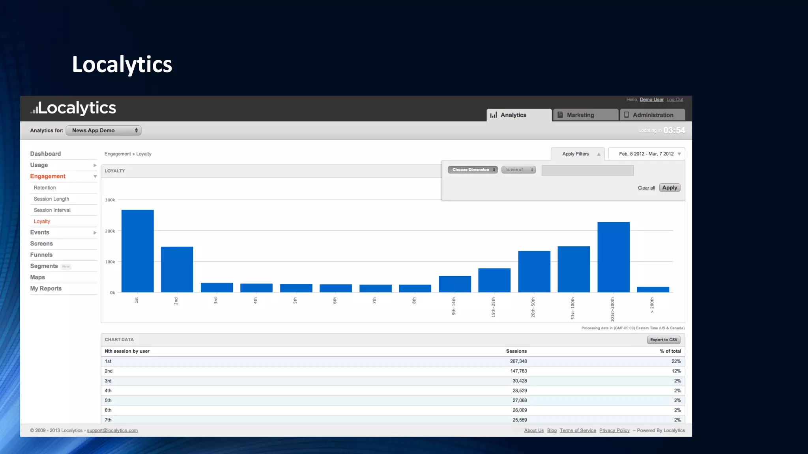This screenshot has height=454, width=808.
Task: Open the date range picker
Action: [x=646, y=154]
